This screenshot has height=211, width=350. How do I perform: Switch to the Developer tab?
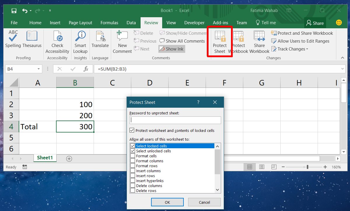[195, 22]
